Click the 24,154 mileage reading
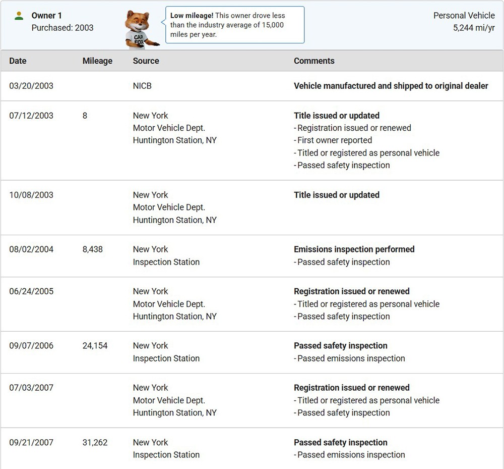The height and width of the screenshot is (469, 504). pos(95,346)
